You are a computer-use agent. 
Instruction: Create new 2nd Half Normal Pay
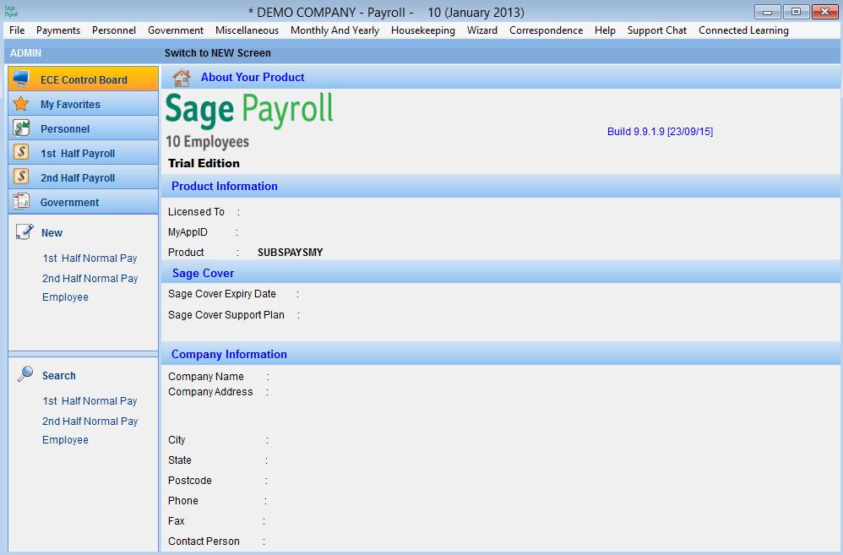[x=90, y=278]
